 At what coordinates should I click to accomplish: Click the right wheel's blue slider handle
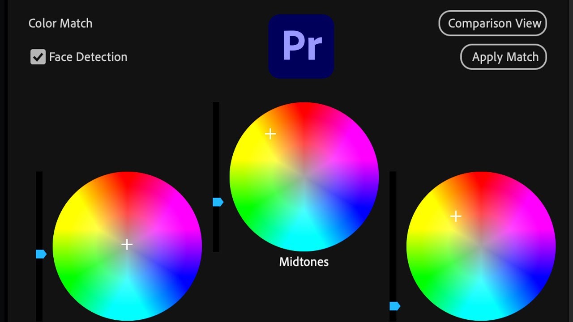tap(395, 306)
